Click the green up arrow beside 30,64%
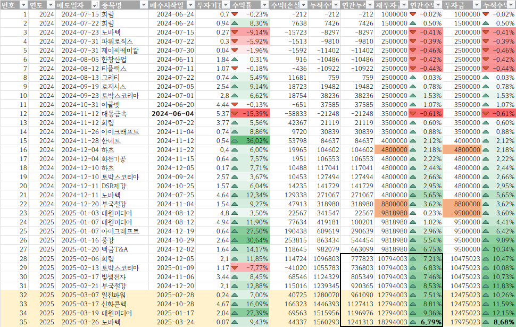 (x=235, y=240)
